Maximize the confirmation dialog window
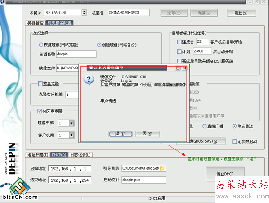This screenshot has height=203, width=269. [x=178, y=68]
